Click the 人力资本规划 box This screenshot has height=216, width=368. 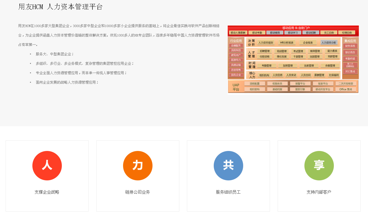266,43
